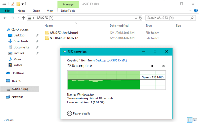Open the File menu
The height and width of the screenshot is (123, 199).
7,11
